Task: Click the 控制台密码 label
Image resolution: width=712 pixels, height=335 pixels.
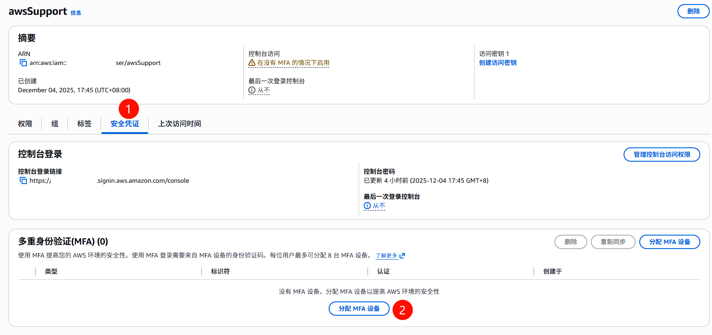Action: click(379, 172)
